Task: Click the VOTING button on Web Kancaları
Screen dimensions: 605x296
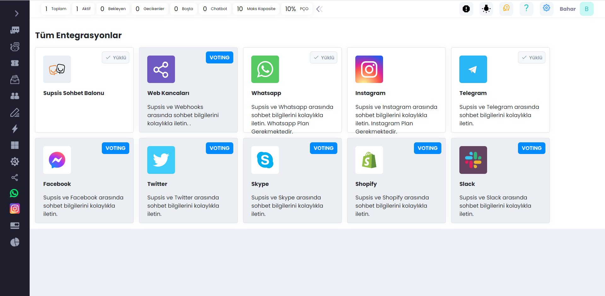Action: pos(219,57)
